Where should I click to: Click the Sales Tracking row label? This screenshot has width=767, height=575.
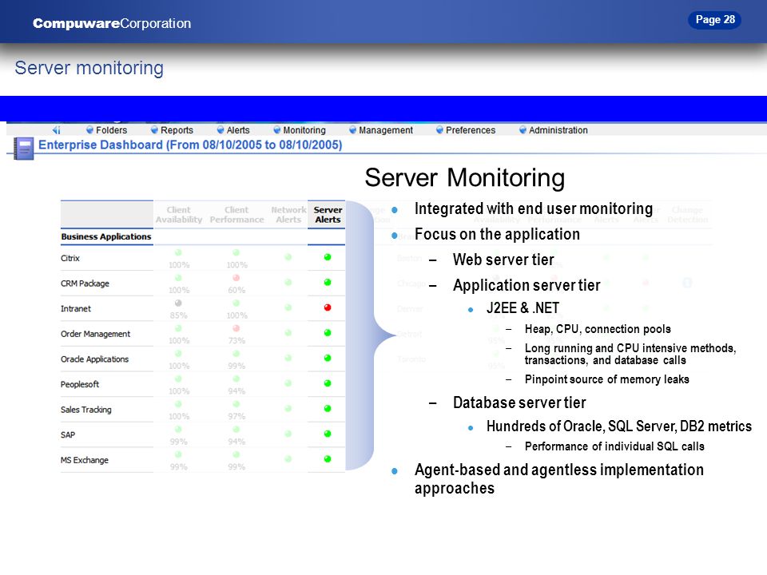pyautogui.click(x=86, y=410)
